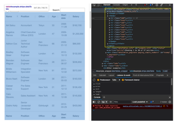This screenshot has height=122, width=174.
Task: Switch to the Elementi tab
Action: (107, 5)
